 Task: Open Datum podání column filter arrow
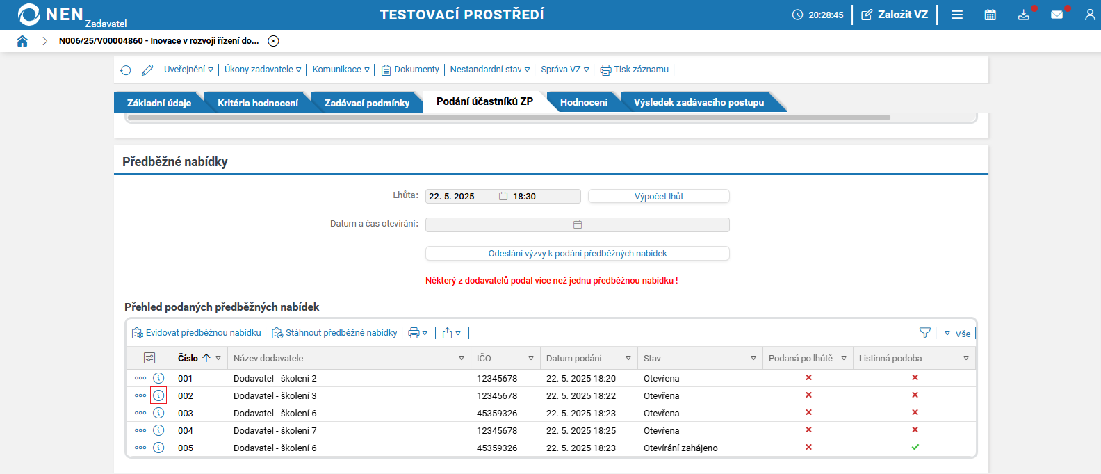click(x=628, y=358)
